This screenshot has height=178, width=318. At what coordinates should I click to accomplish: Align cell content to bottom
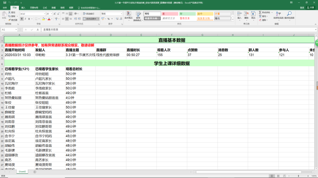tap(71, 14)
